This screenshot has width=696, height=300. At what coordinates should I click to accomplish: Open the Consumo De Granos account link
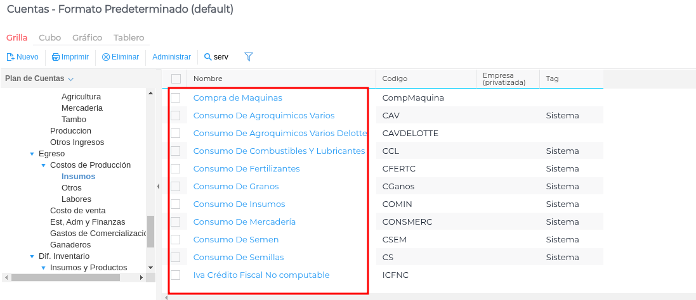point(236,187)
